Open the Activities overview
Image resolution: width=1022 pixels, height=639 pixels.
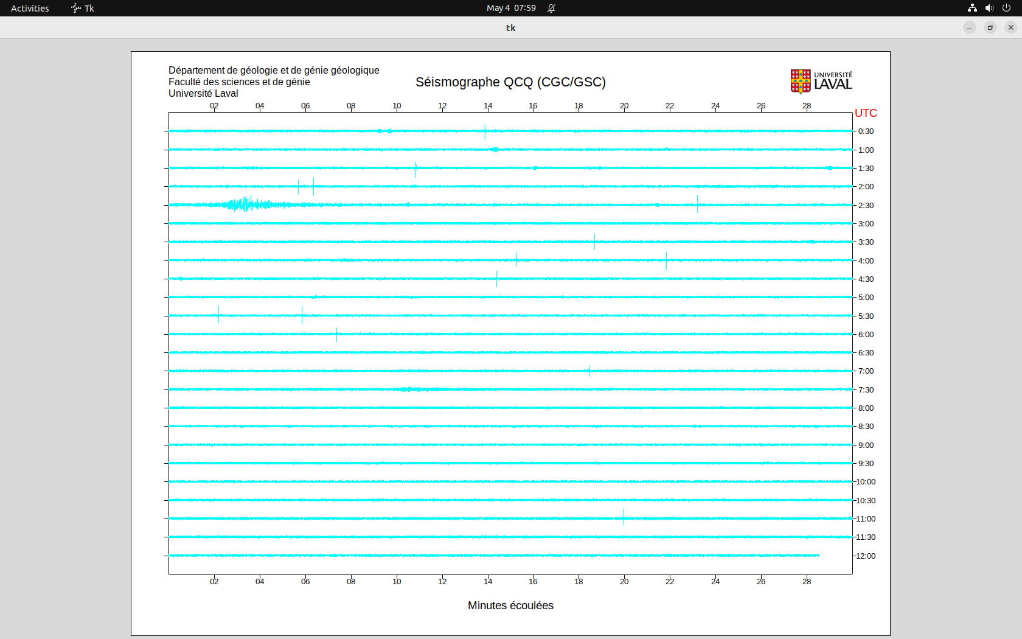click(30, 8)
